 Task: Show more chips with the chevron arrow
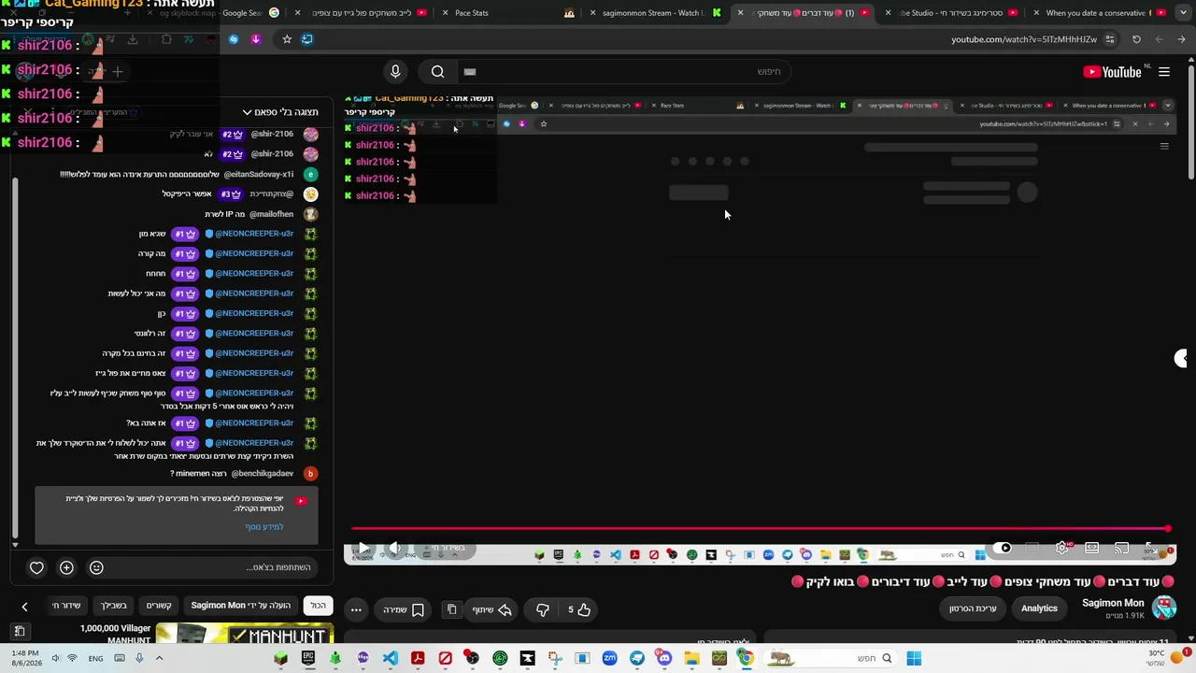tap(24, 607)
